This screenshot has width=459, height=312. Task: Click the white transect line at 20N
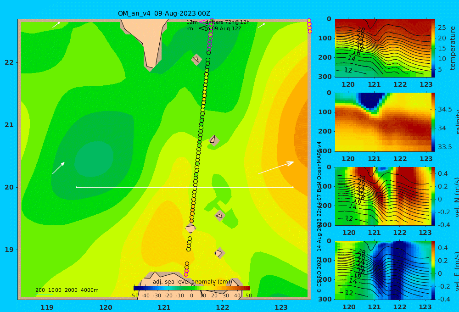click(x=185, y=187)
